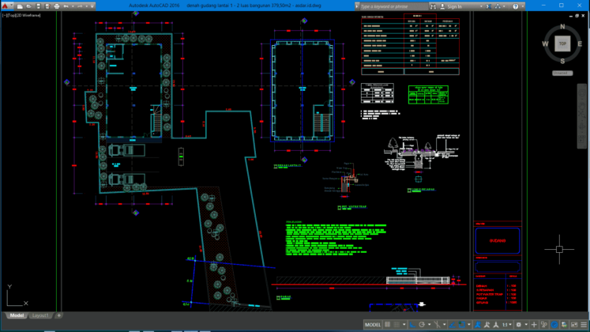The height and width of the screenshot is (332, 590).
Task: Toggle Ortho mode in status bar
Action: point(412,324)
